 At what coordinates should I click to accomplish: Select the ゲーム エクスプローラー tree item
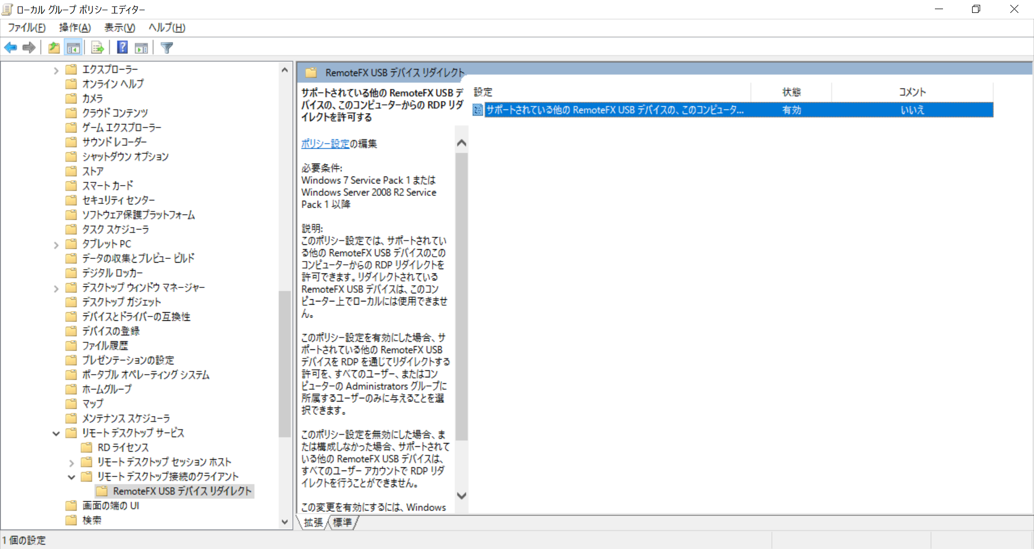pyautogui.click(x=122, y=128)
